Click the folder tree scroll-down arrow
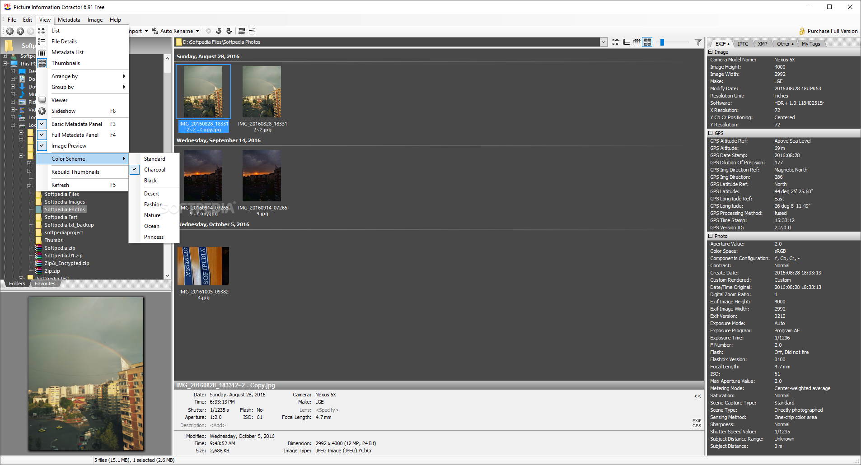Image resolution: width=861 pixels, height=465 pixels. tap(167, 275)
